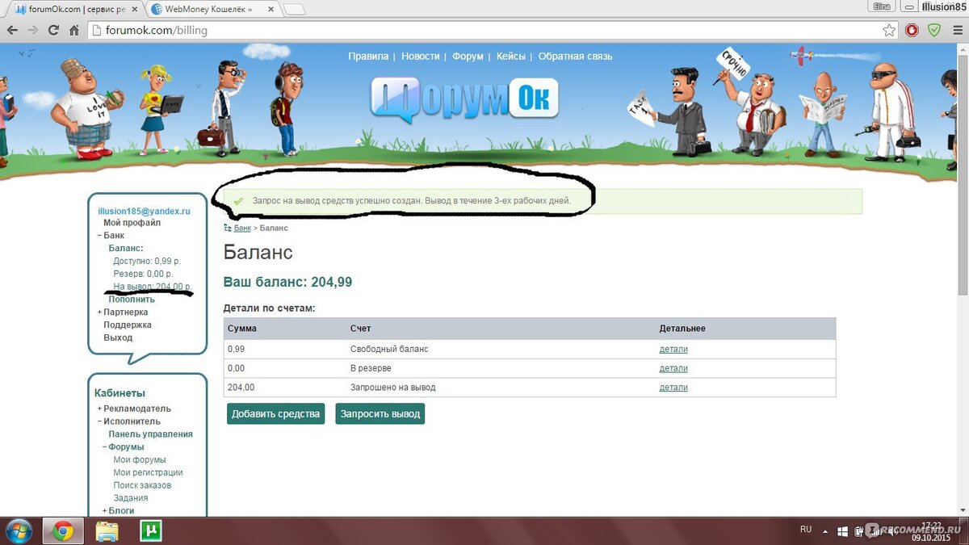Expand the Партнерка section
This screenshot has width=969, height=545.
click(100, 312)
